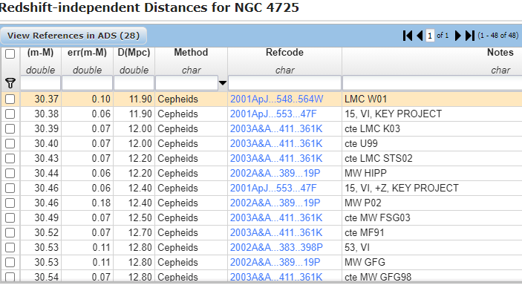Select the checkbox for MW HIPP row
522x285 pixels.
click(x=10, y=173)
